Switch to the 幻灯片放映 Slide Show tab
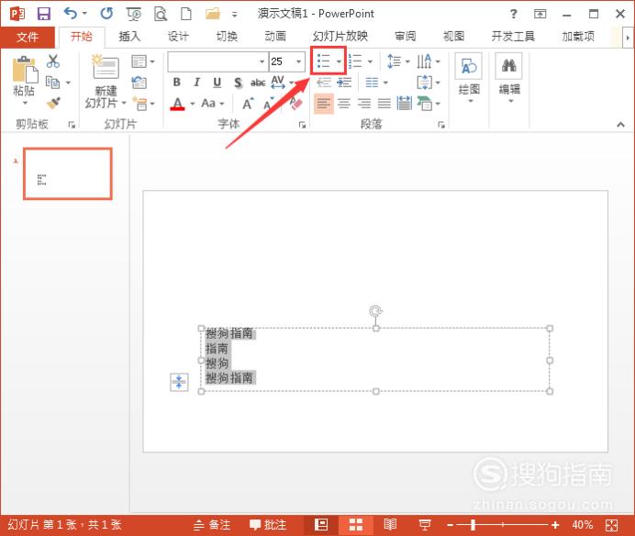 coord(340,37)
